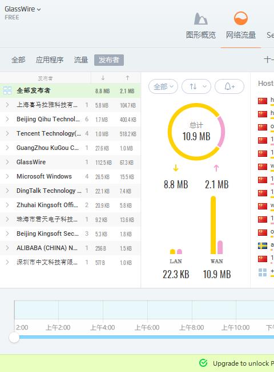Click the Sweden flag host entry

pyautogui.click(x=263, y=246)
